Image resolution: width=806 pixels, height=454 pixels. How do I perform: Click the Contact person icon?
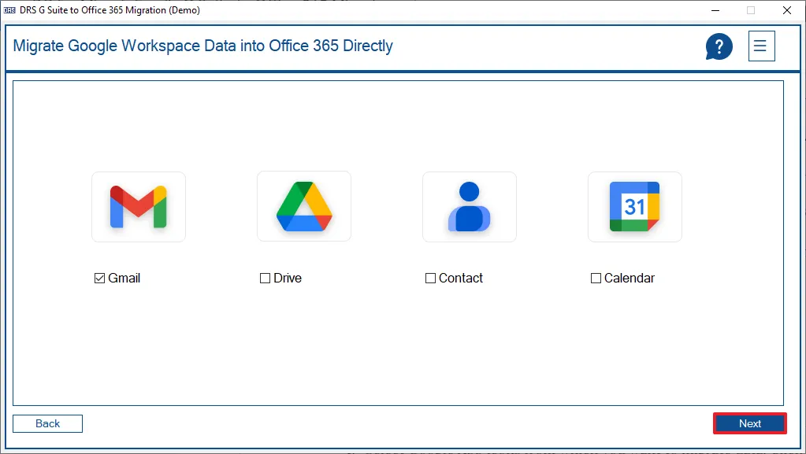(x=470, y=206)
